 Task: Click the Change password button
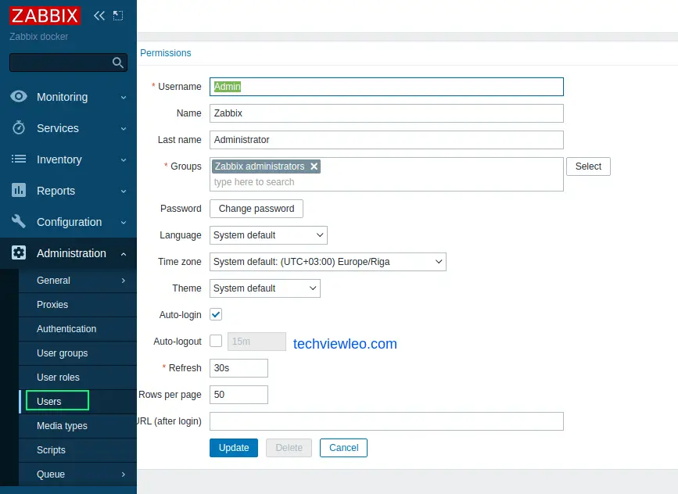point(256,209)
